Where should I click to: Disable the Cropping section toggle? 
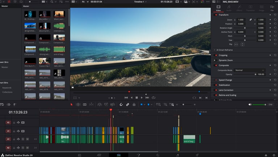[216, 55]
